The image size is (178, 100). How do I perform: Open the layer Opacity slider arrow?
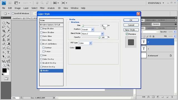coord(175,32)
